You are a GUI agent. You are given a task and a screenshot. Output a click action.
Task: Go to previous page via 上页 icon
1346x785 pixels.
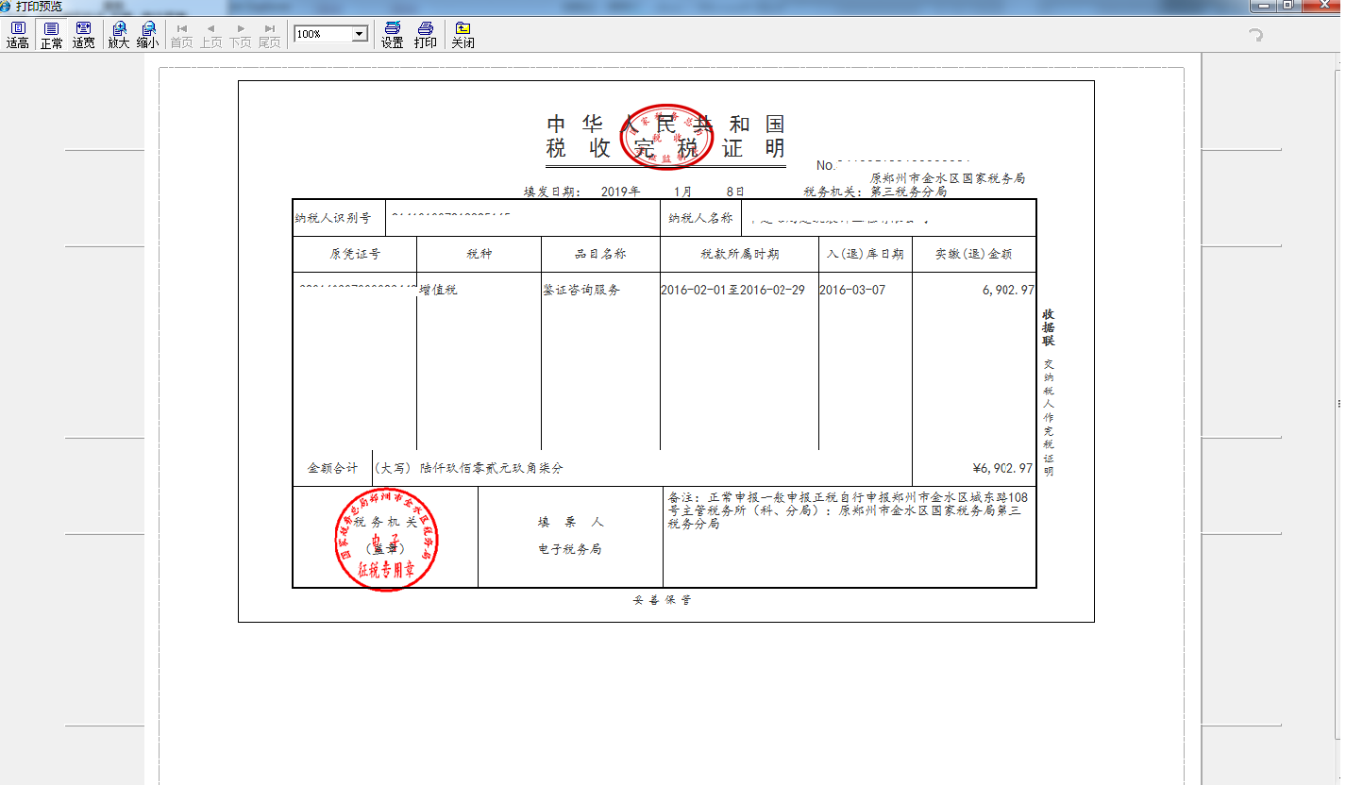point(210,35)
